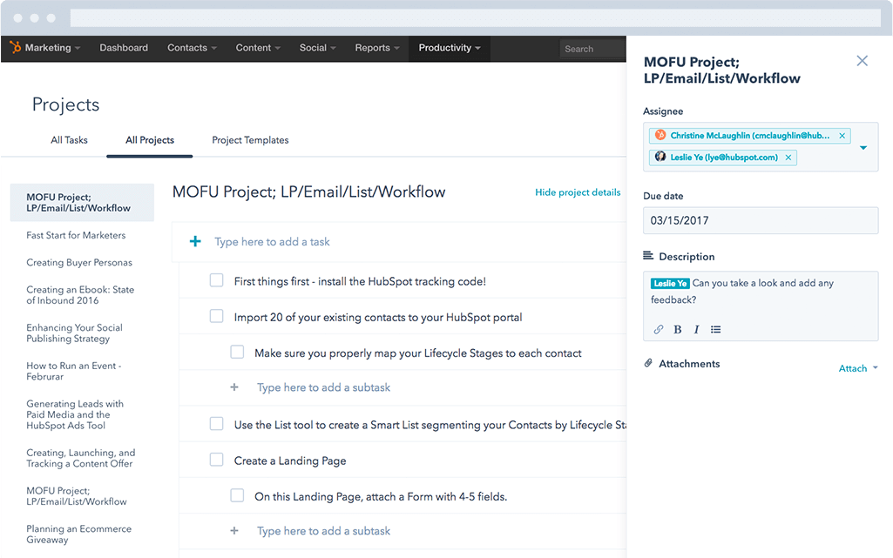This screenshot has height=558, width=893.
Task: Check the 'install the HubSpot tracking code' task
Action: pyautogui.click(x=216, y=281)
